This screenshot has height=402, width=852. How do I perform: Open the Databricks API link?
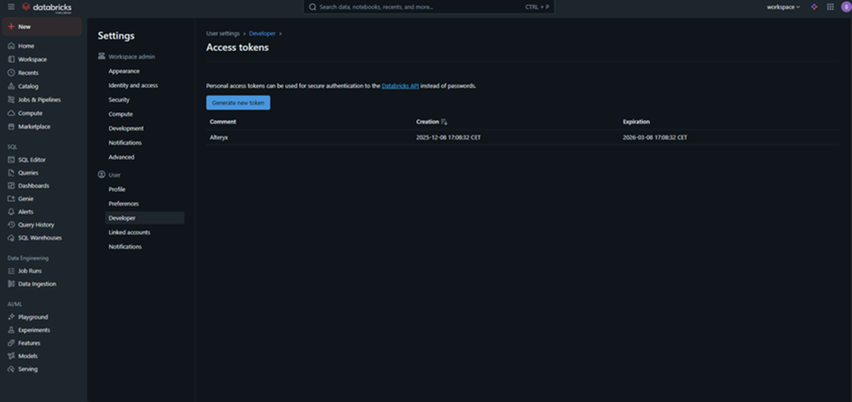click(401, 86)
